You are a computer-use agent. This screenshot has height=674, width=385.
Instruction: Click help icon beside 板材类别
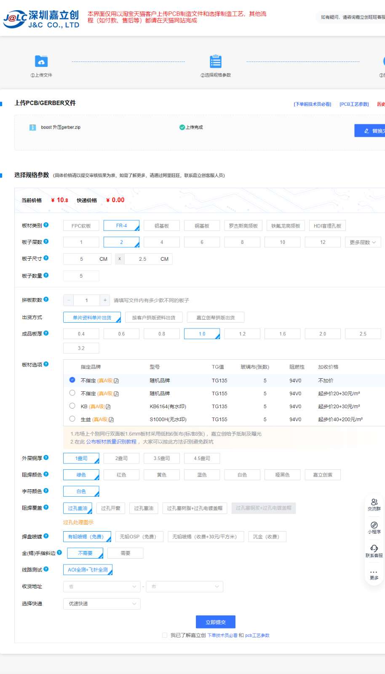pos(46,225)
